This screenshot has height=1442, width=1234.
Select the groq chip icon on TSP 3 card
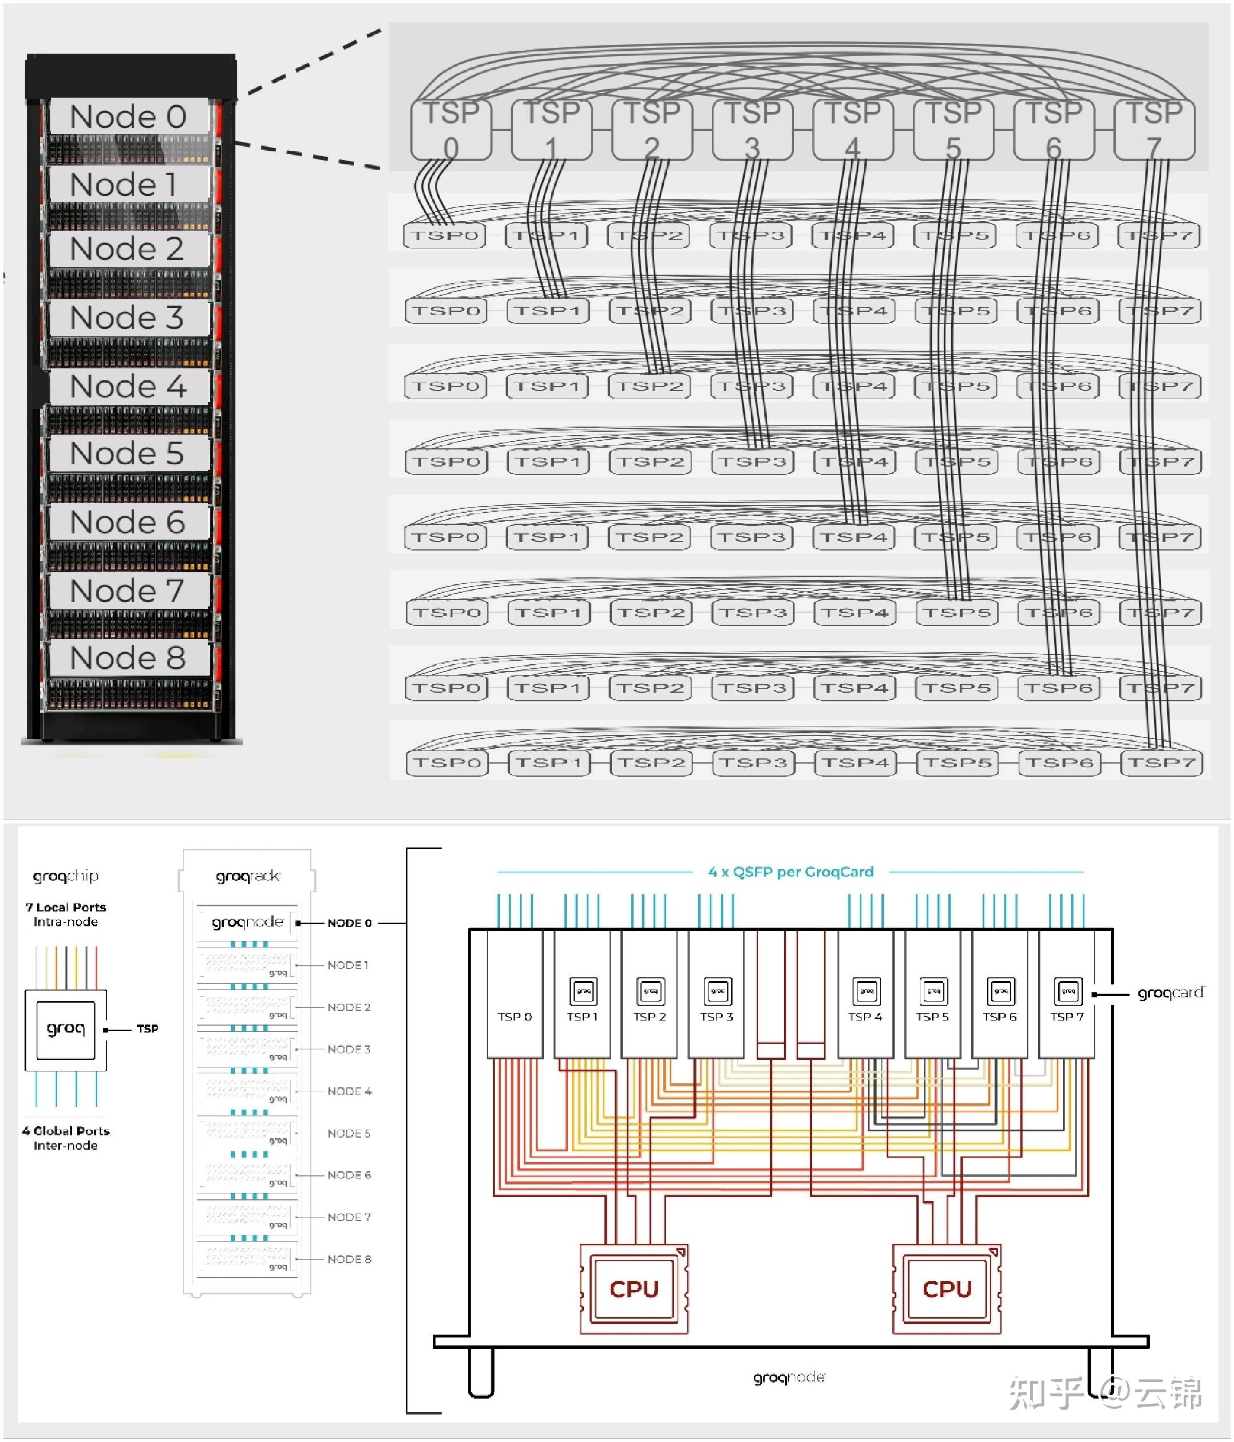tap(718, 991)
